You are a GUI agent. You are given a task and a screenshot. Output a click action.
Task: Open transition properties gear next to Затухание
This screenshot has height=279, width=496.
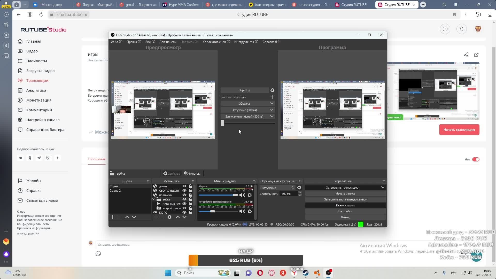tap(299, 188)
